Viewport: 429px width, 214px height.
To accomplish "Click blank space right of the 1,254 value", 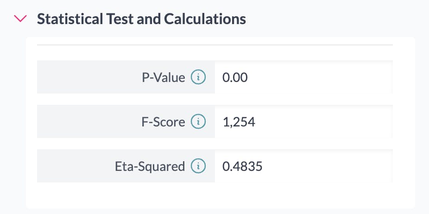I will [x=324, y=122].
